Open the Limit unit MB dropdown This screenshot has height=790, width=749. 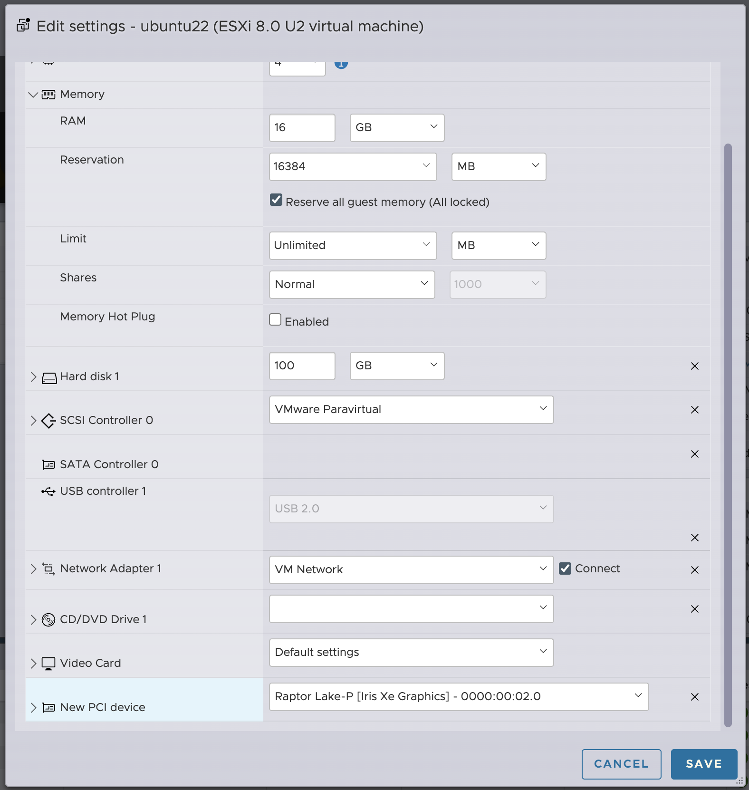tap(499, 246)
